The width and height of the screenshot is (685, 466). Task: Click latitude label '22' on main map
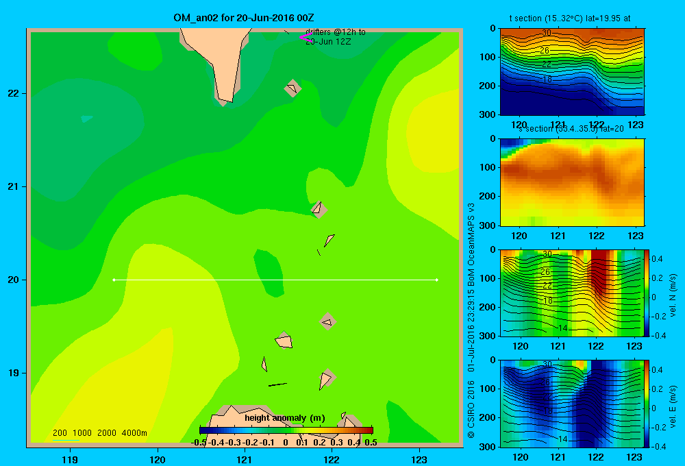tap(14, 93)
